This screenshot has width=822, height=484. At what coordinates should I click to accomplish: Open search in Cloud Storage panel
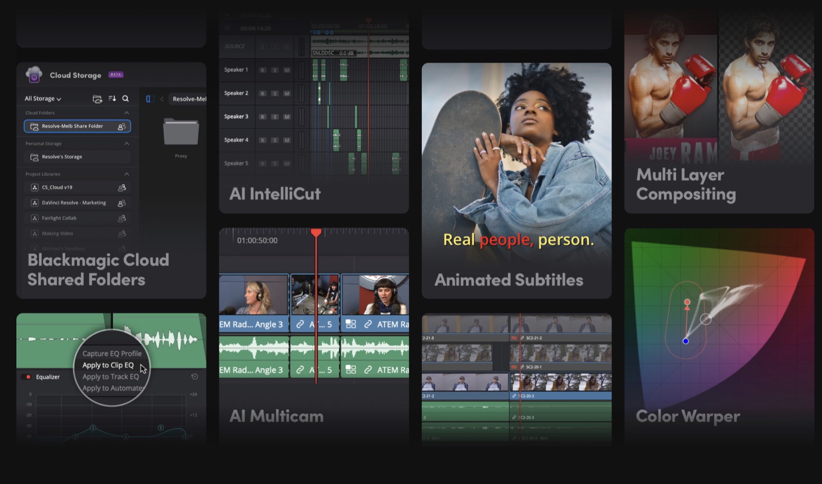(125, 99)
